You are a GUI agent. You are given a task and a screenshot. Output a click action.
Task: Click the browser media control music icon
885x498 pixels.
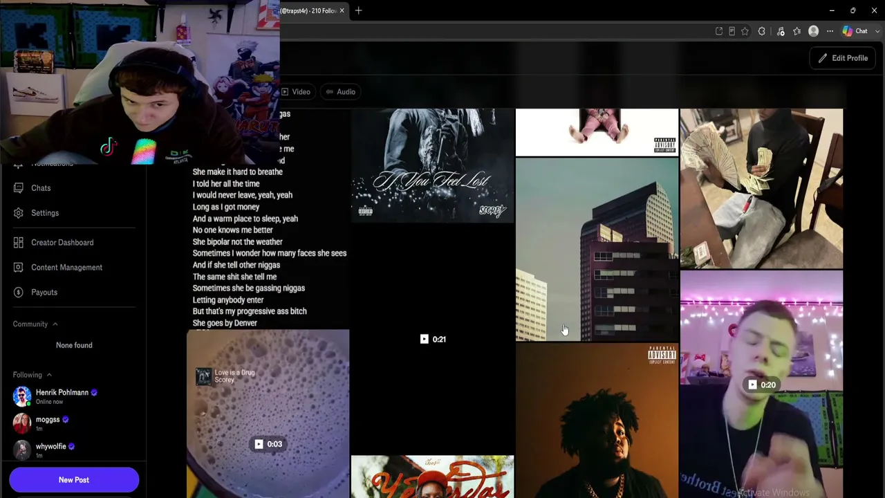781,31
